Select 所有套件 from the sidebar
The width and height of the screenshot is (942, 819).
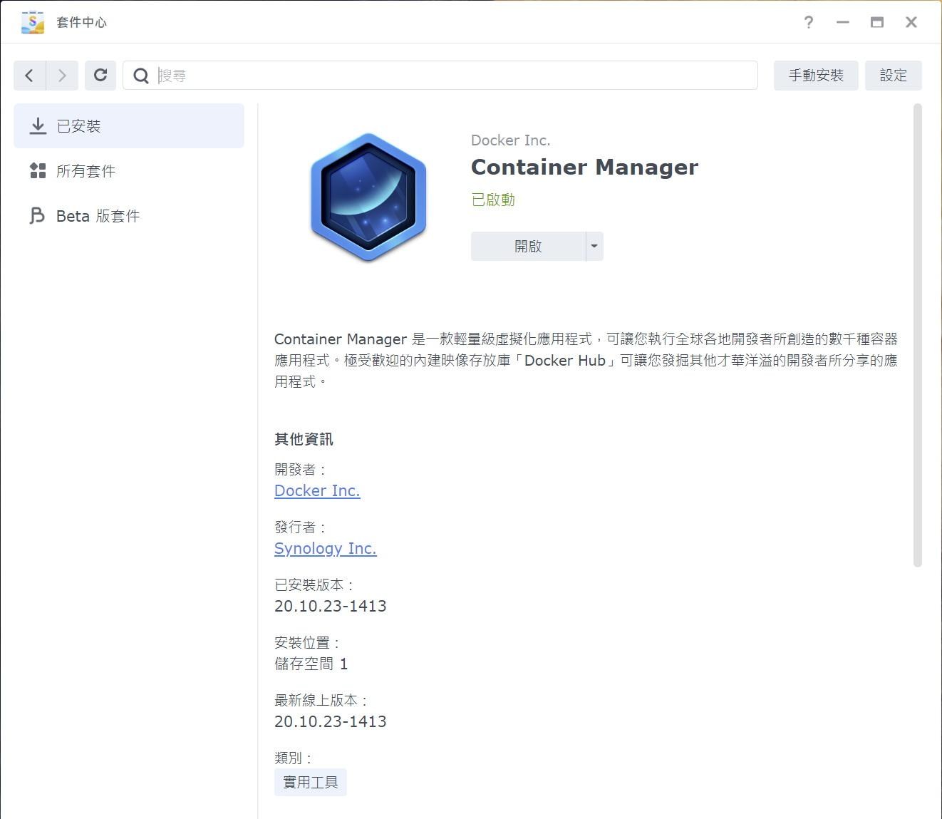coord(86,170)
